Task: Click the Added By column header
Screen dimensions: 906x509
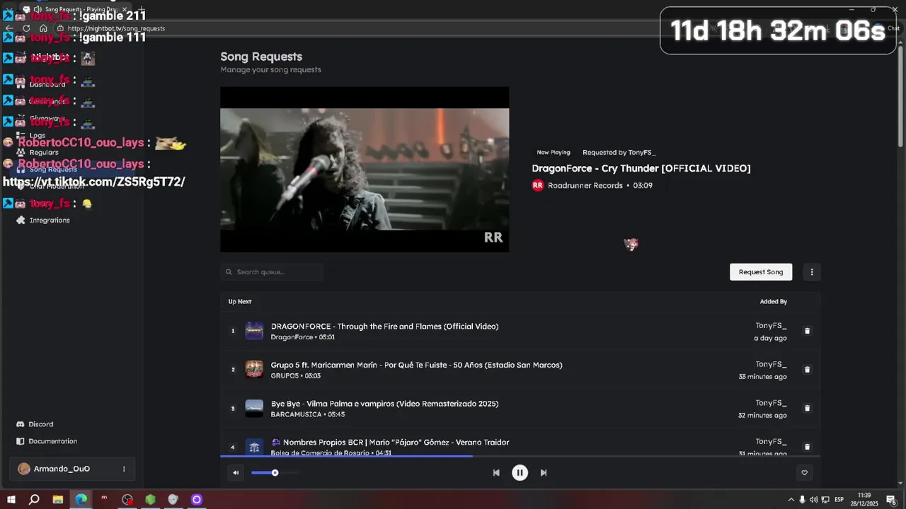Action: point(774,302)
